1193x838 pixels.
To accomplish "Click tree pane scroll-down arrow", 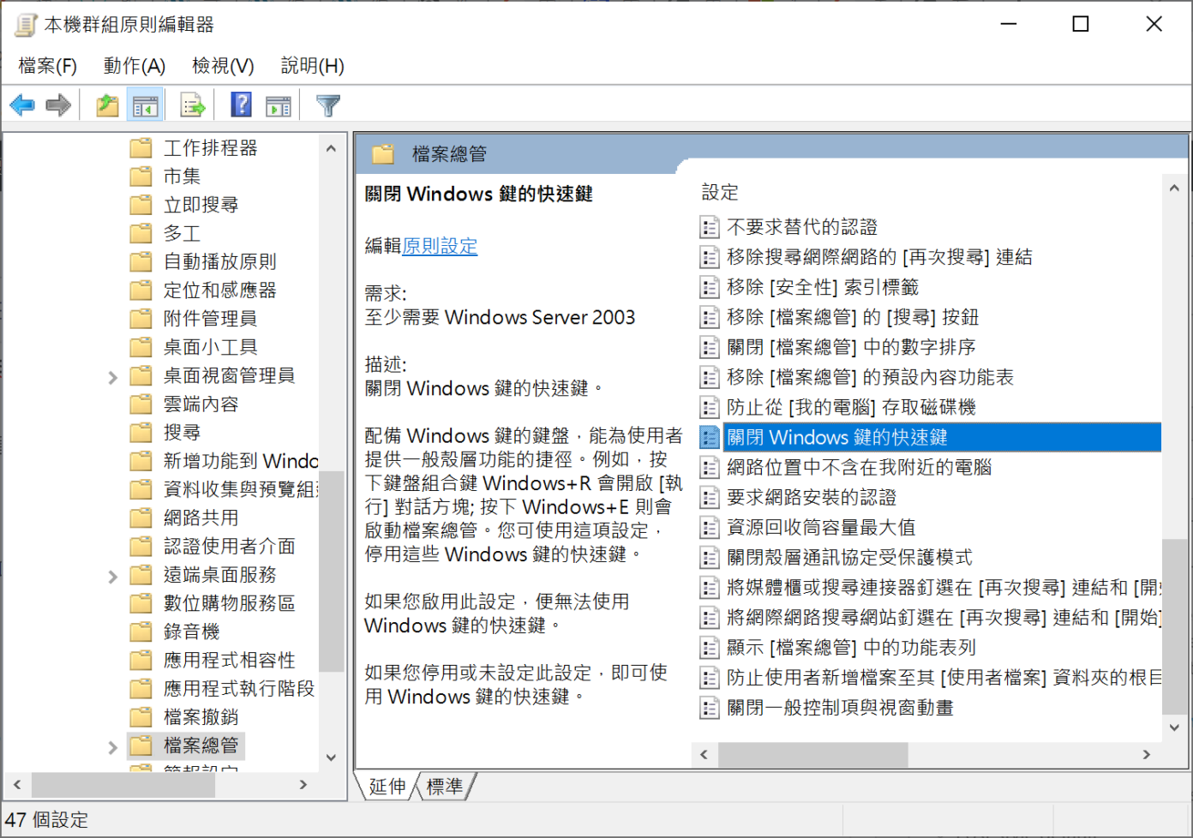I will (x=331, y=757).
